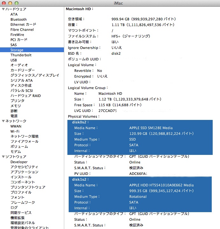Select Thunderbolt in the sidebar
220x229 pixels.
point(21,55)
